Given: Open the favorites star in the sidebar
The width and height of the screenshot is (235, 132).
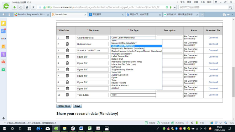Looking at the screenshot, I should point(3,23).
